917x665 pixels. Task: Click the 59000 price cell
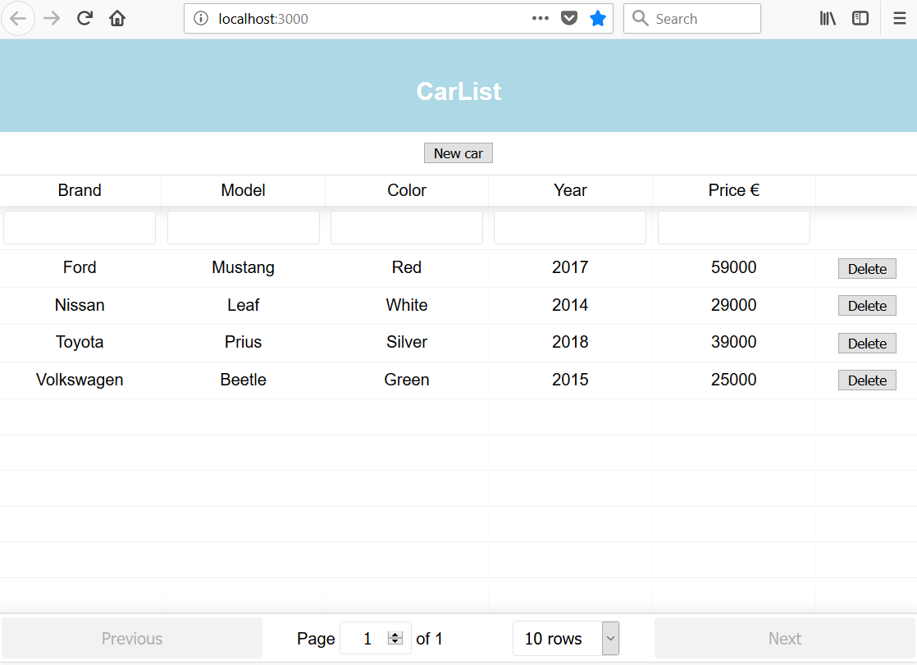[734, 267]
